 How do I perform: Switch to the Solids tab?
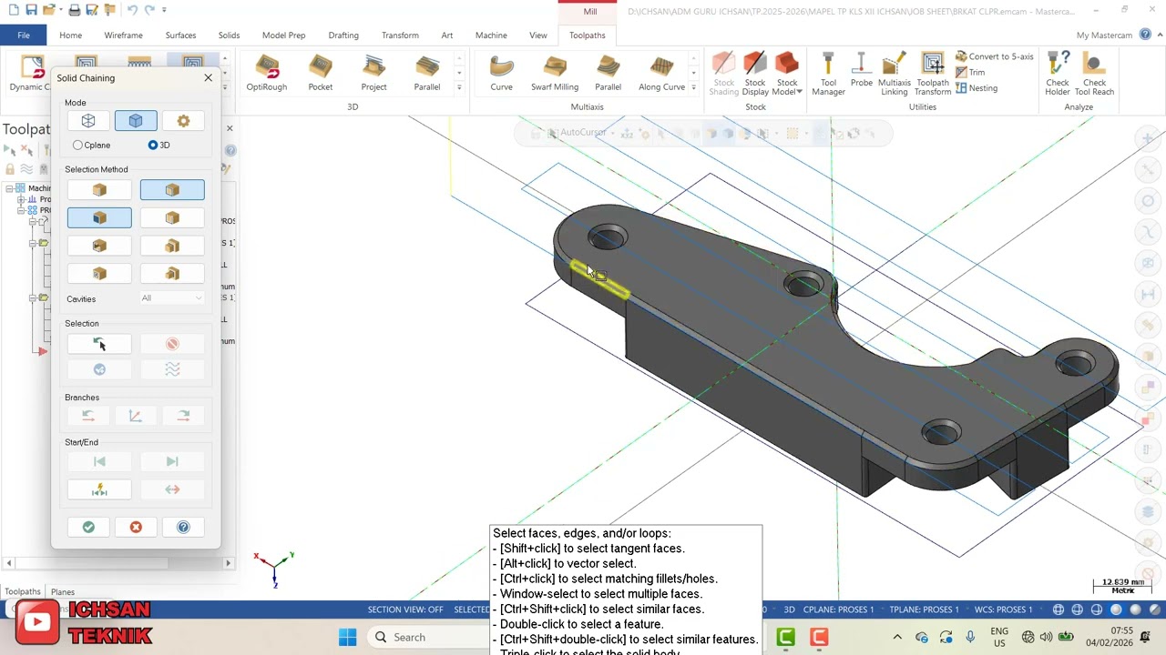click(229, 35)
